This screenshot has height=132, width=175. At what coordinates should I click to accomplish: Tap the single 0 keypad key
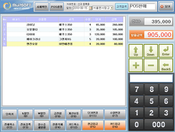[x=137, y=124]
